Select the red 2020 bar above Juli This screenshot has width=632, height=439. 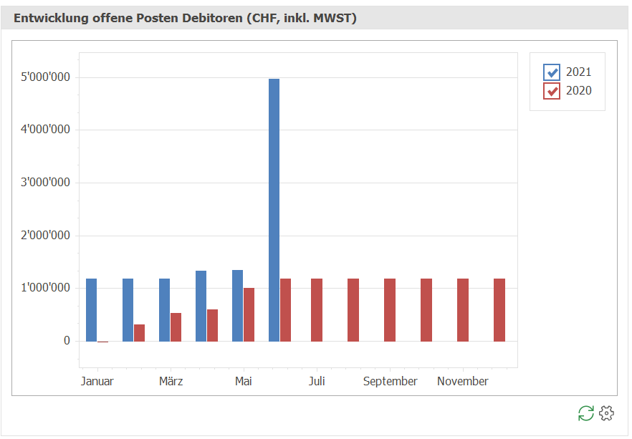click(317, 310)
